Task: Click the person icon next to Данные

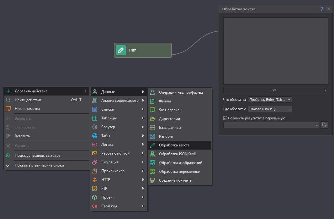Action: [x=95, y=92]
